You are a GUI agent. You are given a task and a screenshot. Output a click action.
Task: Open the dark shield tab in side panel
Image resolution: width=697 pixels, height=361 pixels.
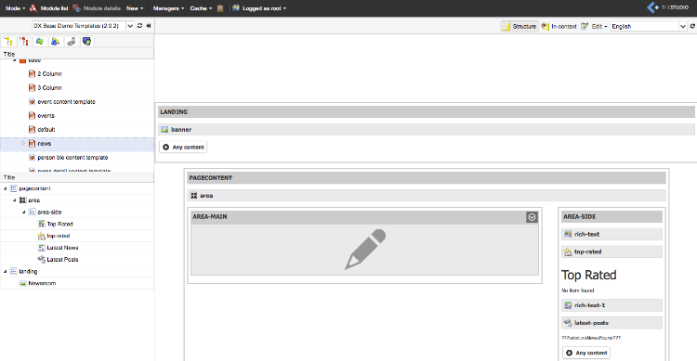(86, 41)
